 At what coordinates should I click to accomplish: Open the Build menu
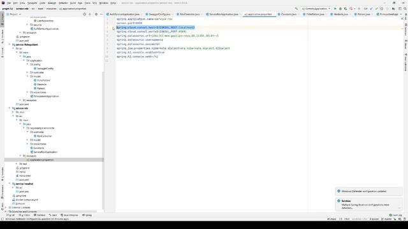pyautogui.click(x=73, y=3)
